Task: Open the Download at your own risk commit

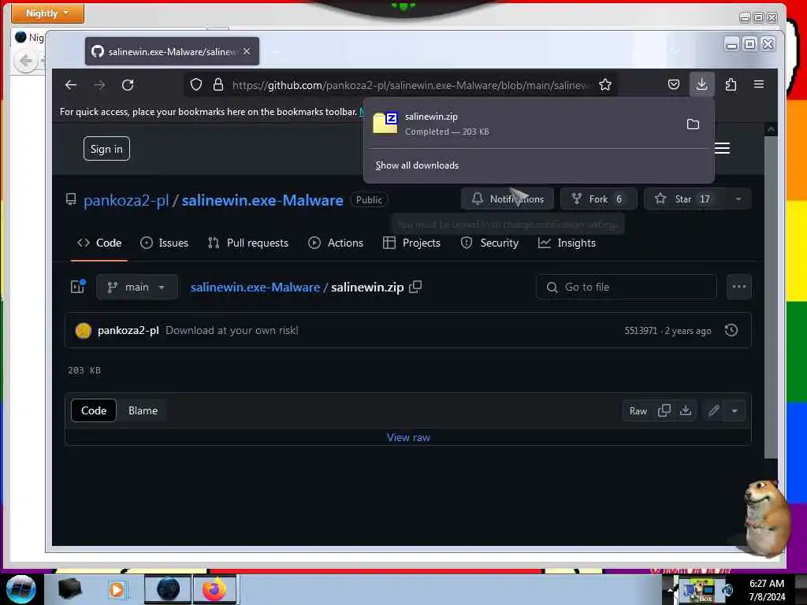Action: [232, 330]
